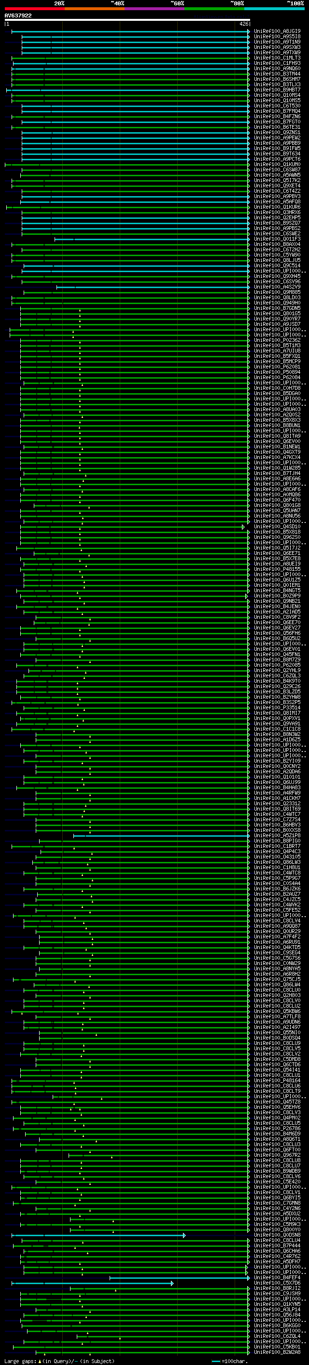This screenshot has height=1365, width=309.
Task: Select hit label UniRef100_B8AX04
Action: [277, 244]
